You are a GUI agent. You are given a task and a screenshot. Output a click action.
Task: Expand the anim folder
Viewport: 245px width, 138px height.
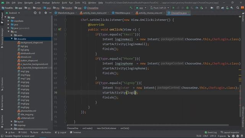click(12, 35)
